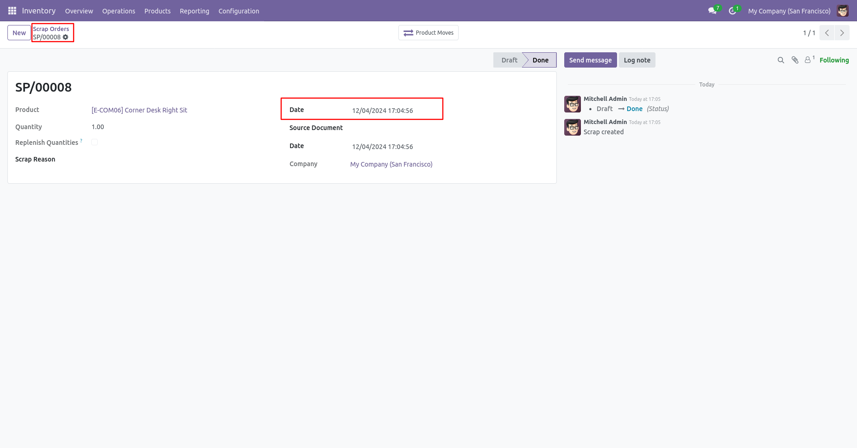Click Send message button
The width and height of the screenshot is (857, 448).
coord(590,60)
